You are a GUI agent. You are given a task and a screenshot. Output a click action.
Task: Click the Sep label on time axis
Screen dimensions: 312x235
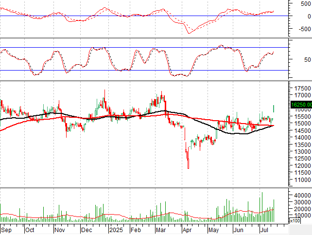coord(6,230)
